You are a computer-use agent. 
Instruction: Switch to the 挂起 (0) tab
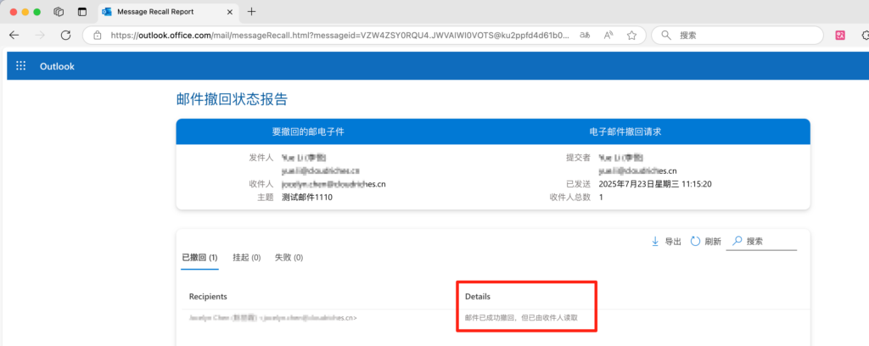click(246, 257)
